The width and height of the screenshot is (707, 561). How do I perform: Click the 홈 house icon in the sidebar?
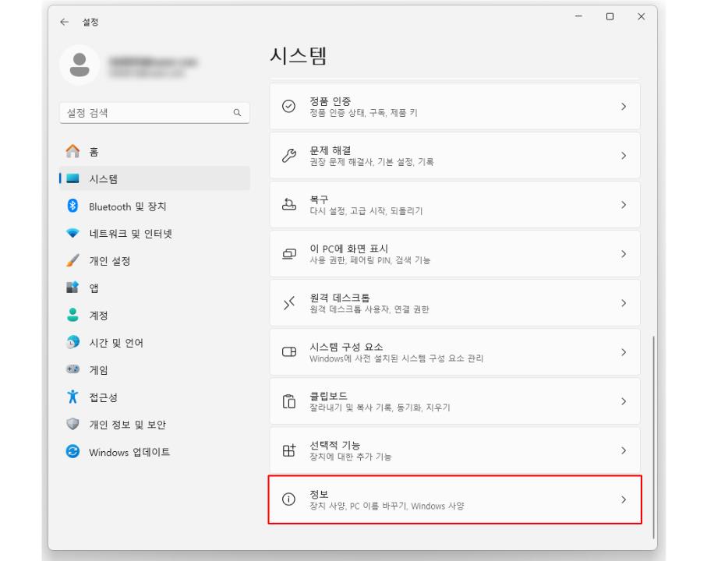72,151
